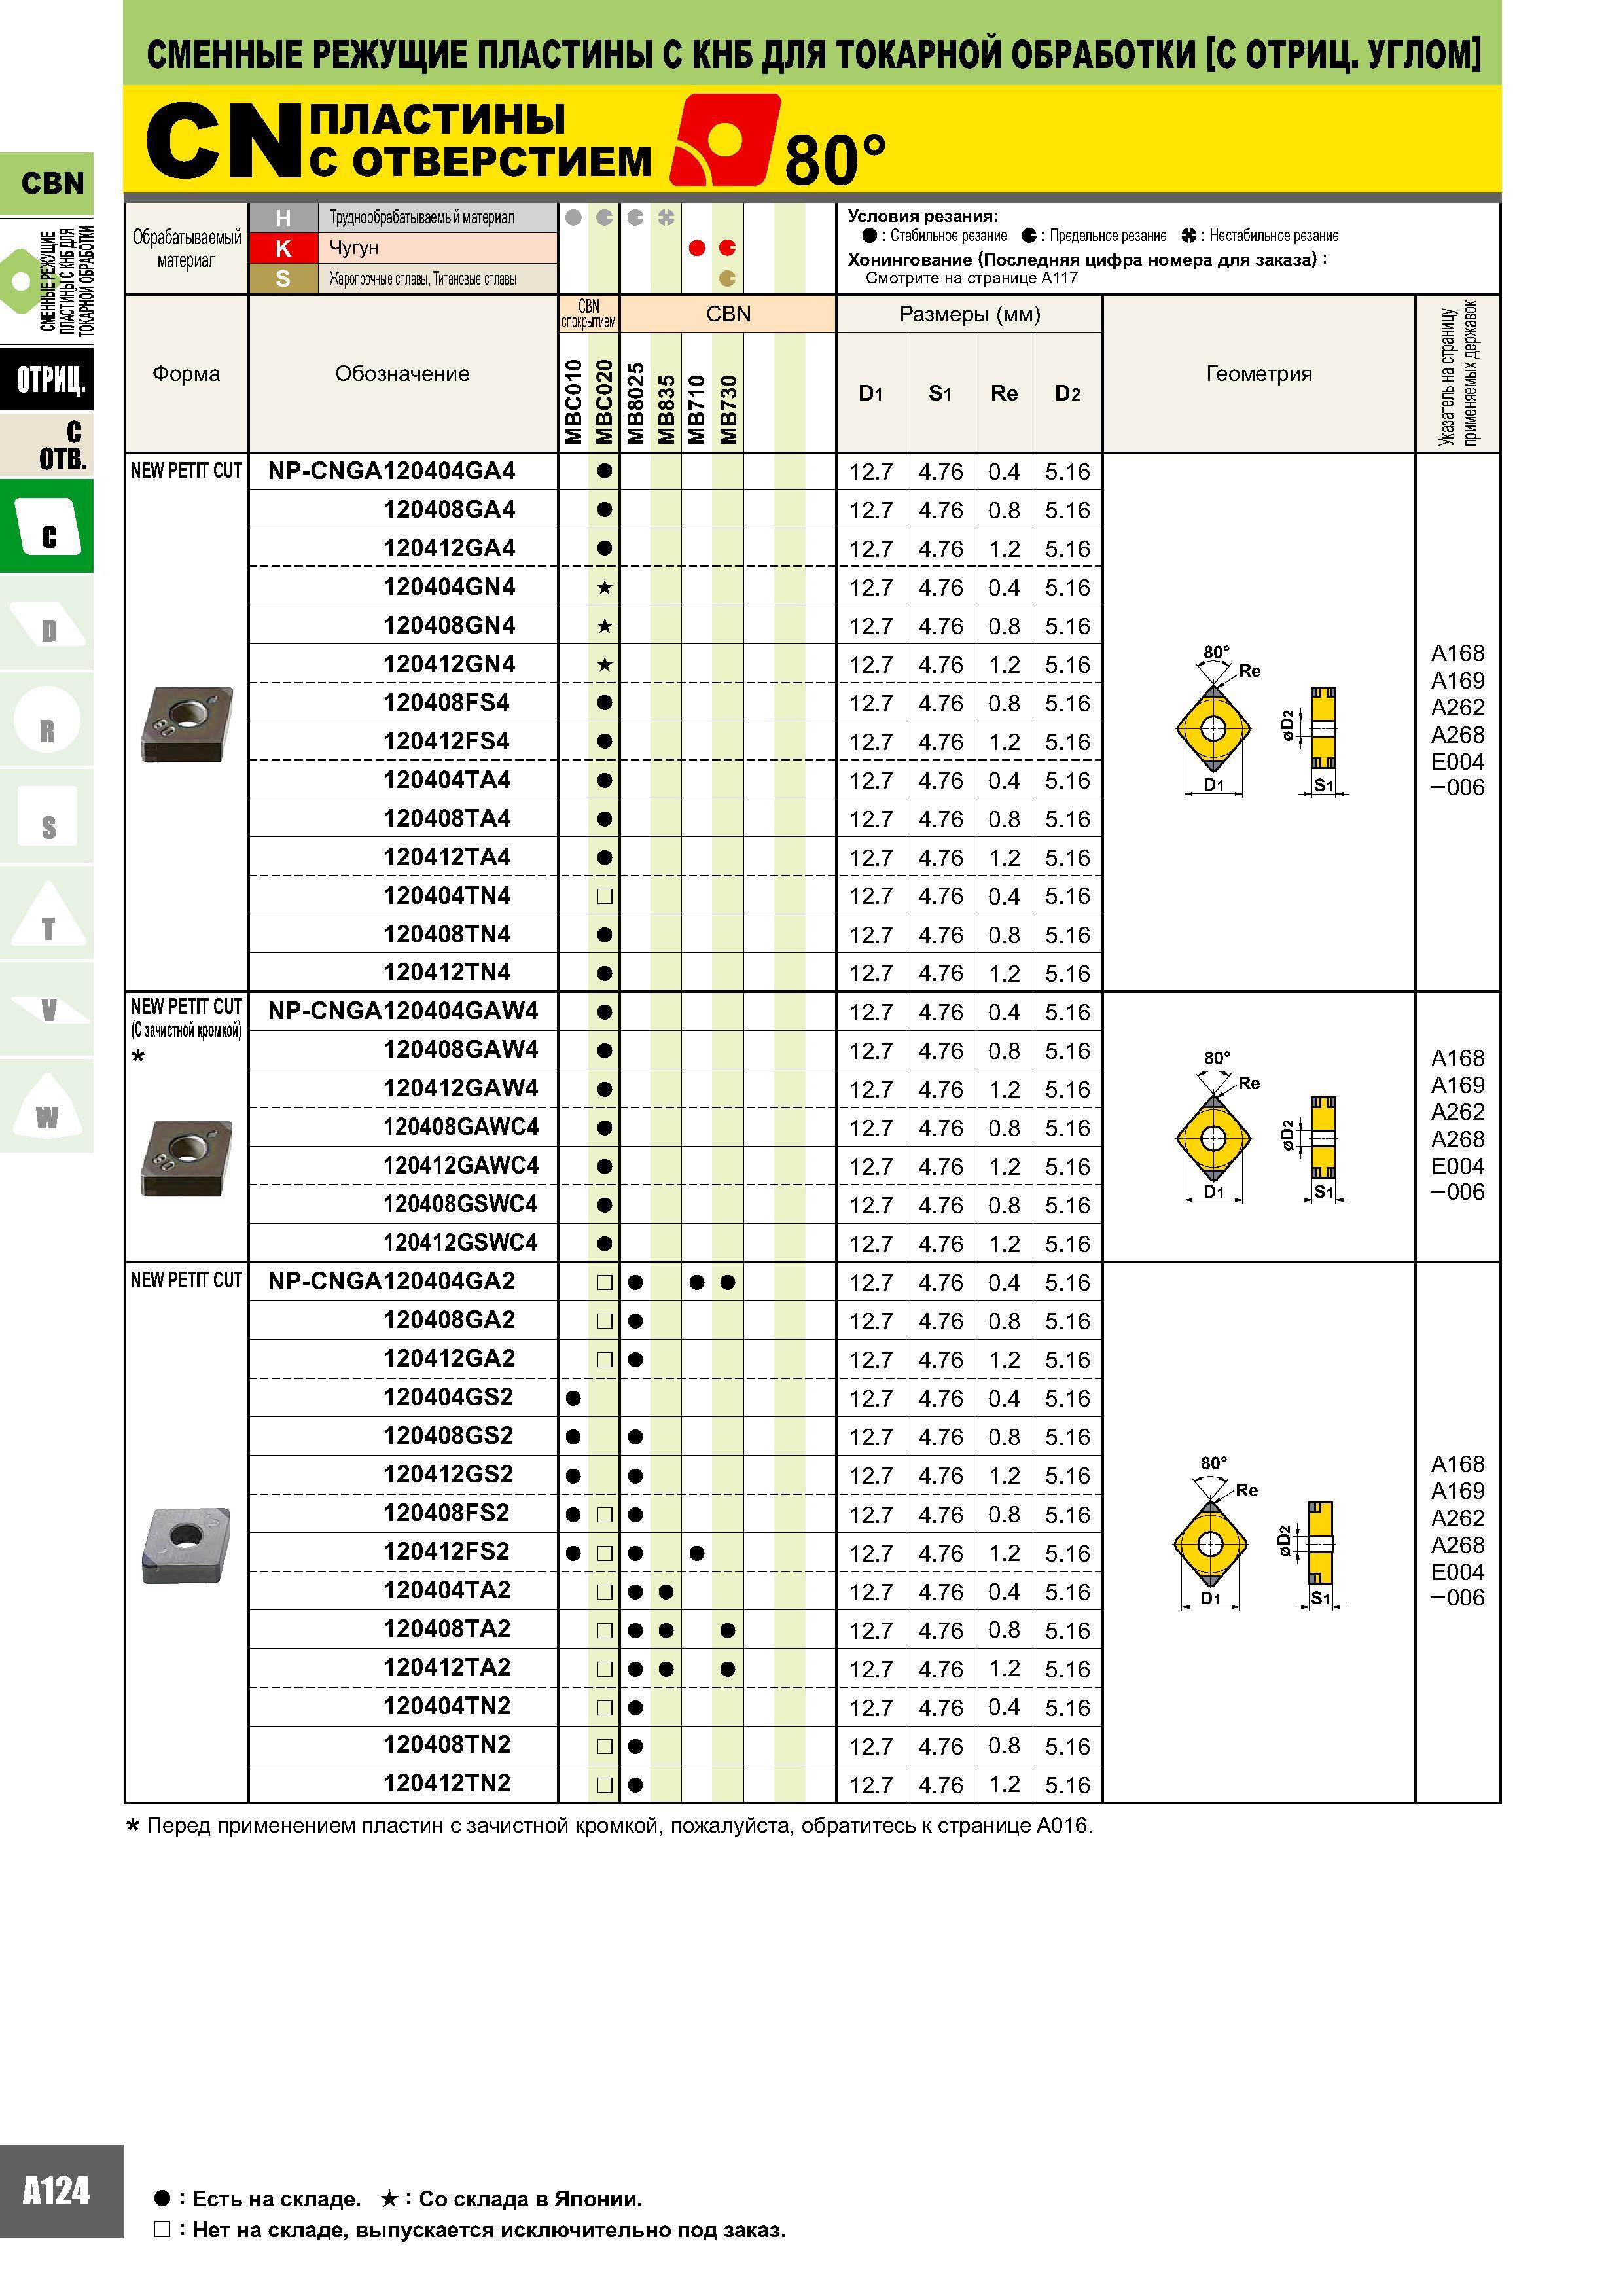Click the square marker in row 120404TN4
Image resolution: width=1623 pixels, height=2296 pixels.
click(x=604, y=896)
